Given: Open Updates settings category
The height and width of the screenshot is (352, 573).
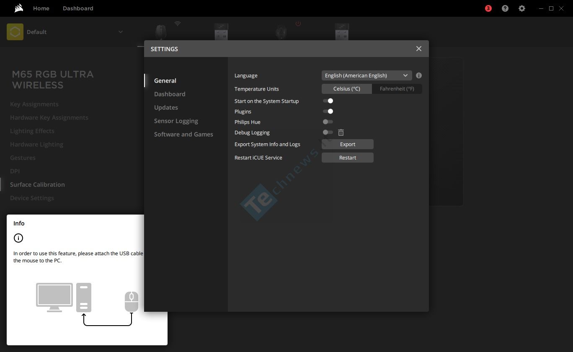Looking at the screenshot, I should (x=166, y=107).
